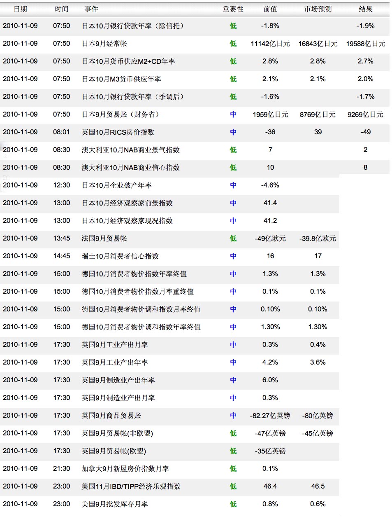The image size is (392, 519).
Task: Click importance 中 for 英国10月RICS房价指数
Action: point(233,132)
